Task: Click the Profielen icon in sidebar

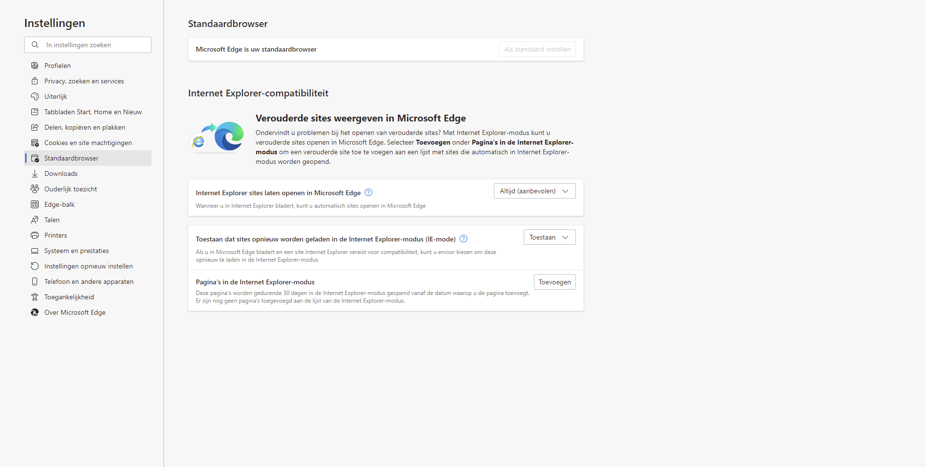Action: click(35, 66)
